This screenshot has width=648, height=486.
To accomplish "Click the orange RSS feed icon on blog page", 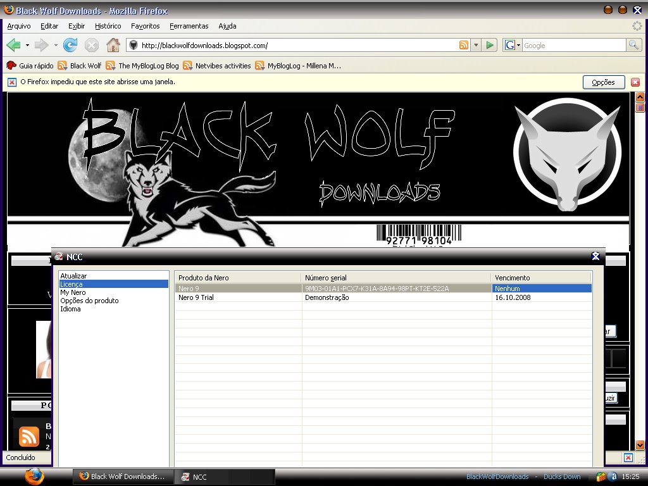I will pos(29,437).
